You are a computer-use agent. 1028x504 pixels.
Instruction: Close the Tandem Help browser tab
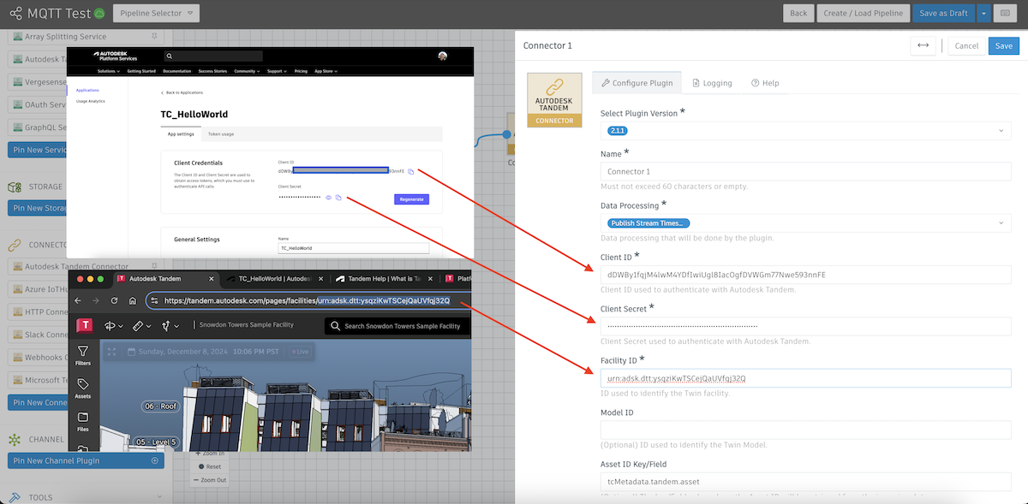(x=431, y=278)
